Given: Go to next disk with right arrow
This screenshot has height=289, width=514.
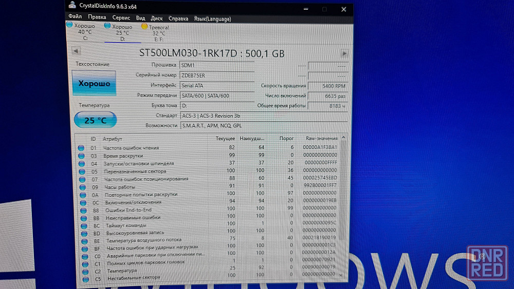Looking at the screenshot, I should (x=344, y=53).
